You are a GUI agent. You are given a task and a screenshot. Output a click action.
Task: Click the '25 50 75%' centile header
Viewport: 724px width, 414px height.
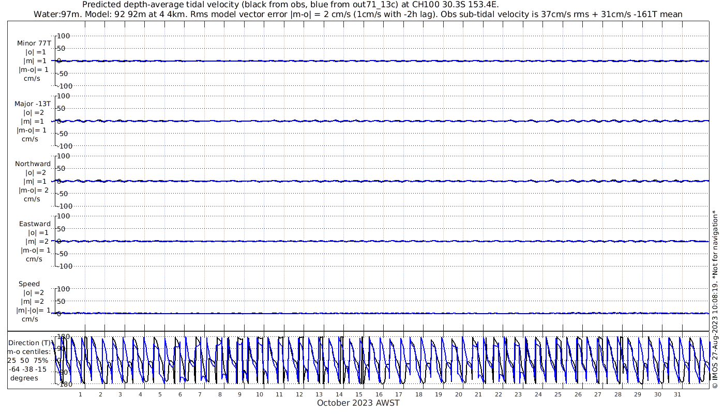pos(28,360)
